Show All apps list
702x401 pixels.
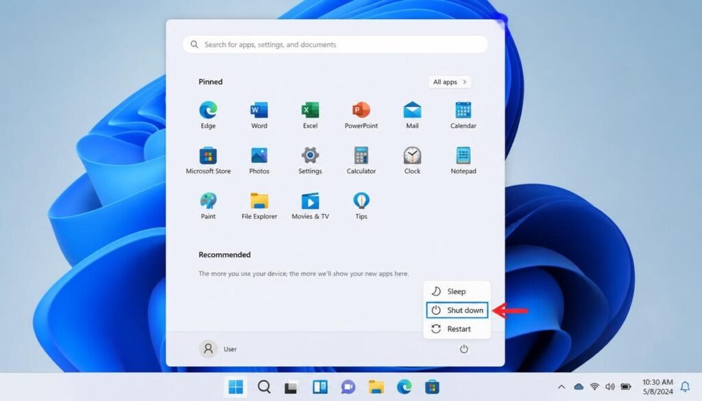click(x=450, y=82)
